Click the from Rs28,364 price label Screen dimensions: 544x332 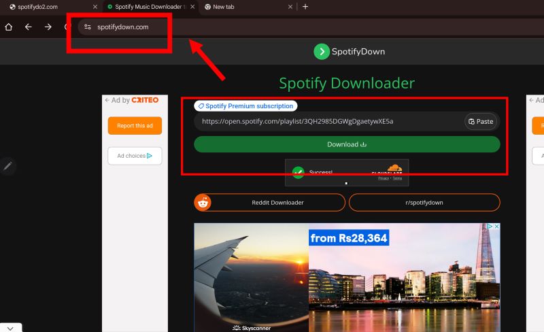tap(349, 238)
